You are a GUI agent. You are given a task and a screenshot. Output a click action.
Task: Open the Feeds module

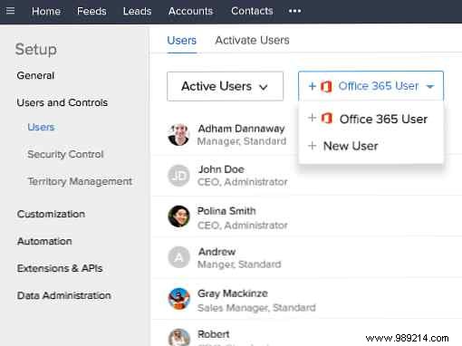pos(91,11)
